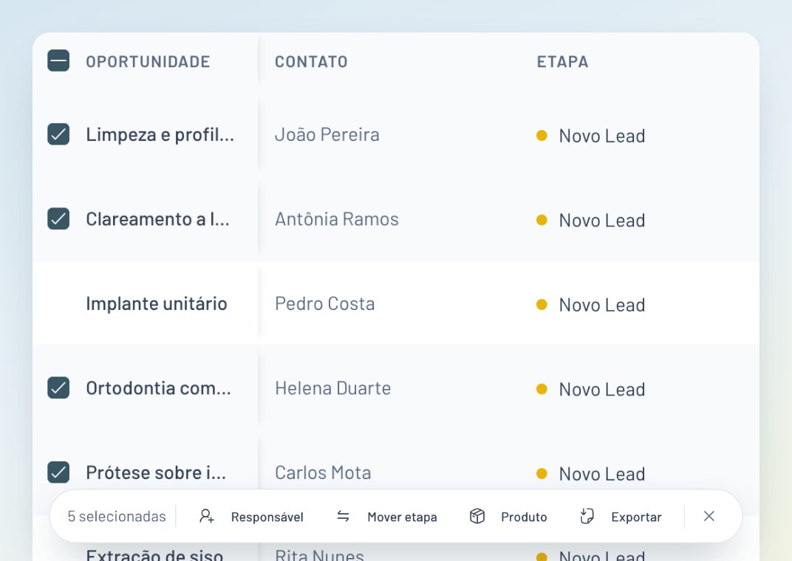Click Novo Lead stage for Pedro Costa
The image size is (792, 561).
[590, 305]
